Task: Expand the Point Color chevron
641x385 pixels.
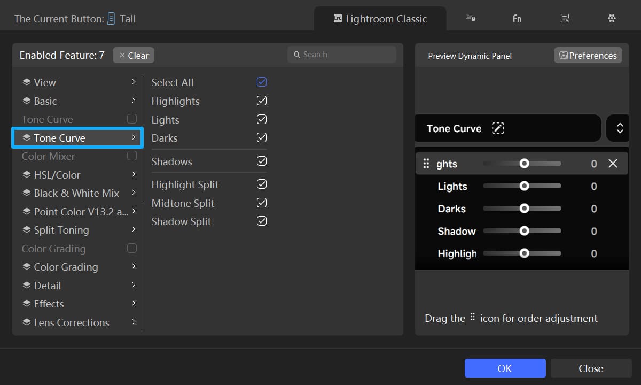Action: tap(134, 211)
